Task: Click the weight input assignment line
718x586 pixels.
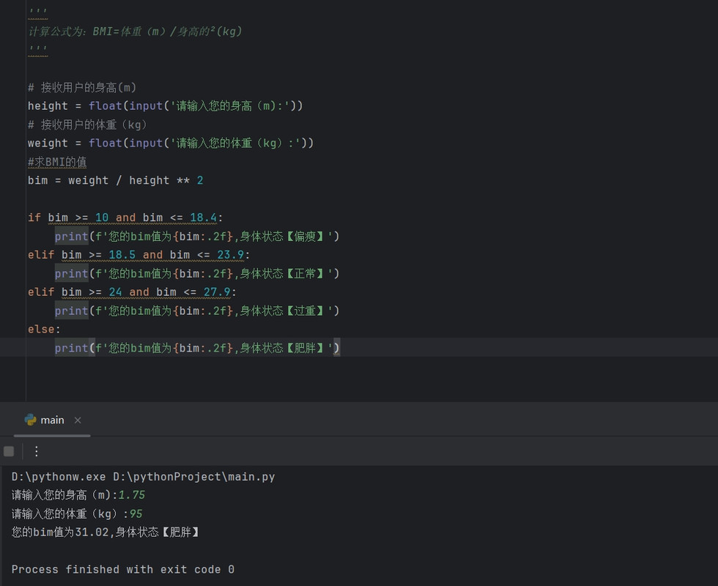Action: click(171, 143)
